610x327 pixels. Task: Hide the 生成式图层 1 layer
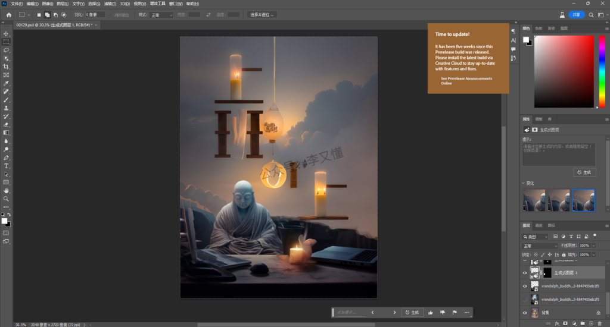pyautogui.click(x=525, y=272)
